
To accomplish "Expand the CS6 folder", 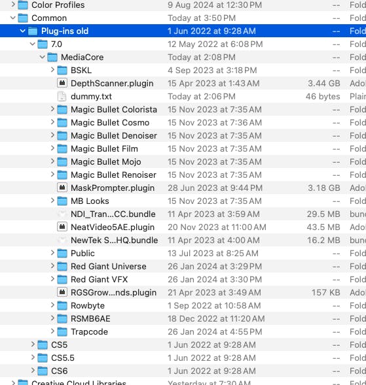I will click(33, 370).
